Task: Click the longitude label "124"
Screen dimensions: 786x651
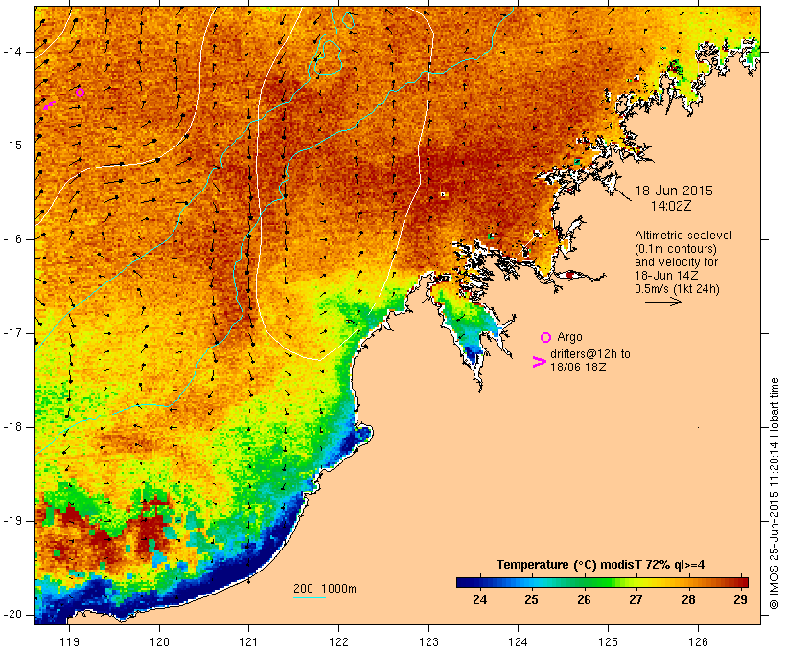Action: pyautogui.click(x=518, y=641)
